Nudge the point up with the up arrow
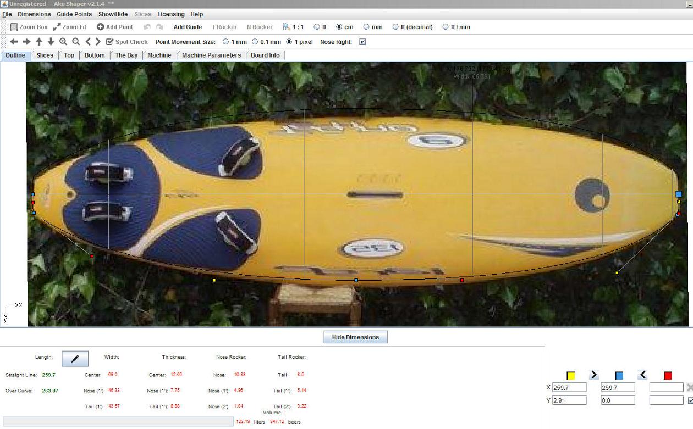693x429 pixels. (x=39, y=42)
